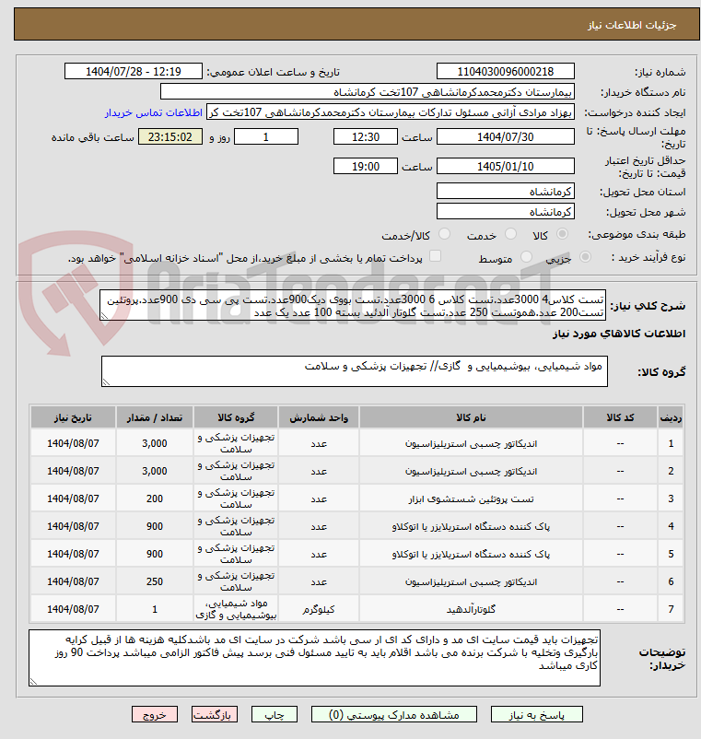Select the کالا radio button
This screenshot has height=739, width=701.
562,234
